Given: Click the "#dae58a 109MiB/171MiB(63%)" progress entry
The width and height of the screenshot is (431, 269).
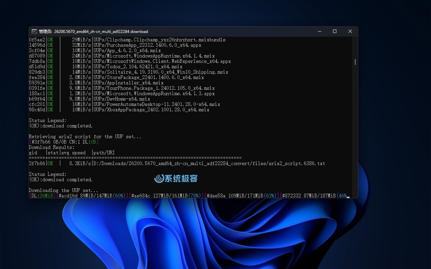Looking at the screenshot, I should (242, 196).
